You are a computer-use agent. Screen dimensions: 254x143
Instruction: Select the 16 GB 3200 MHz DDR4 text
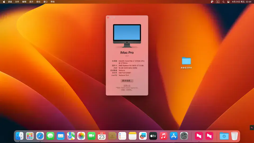pos(128,68)
